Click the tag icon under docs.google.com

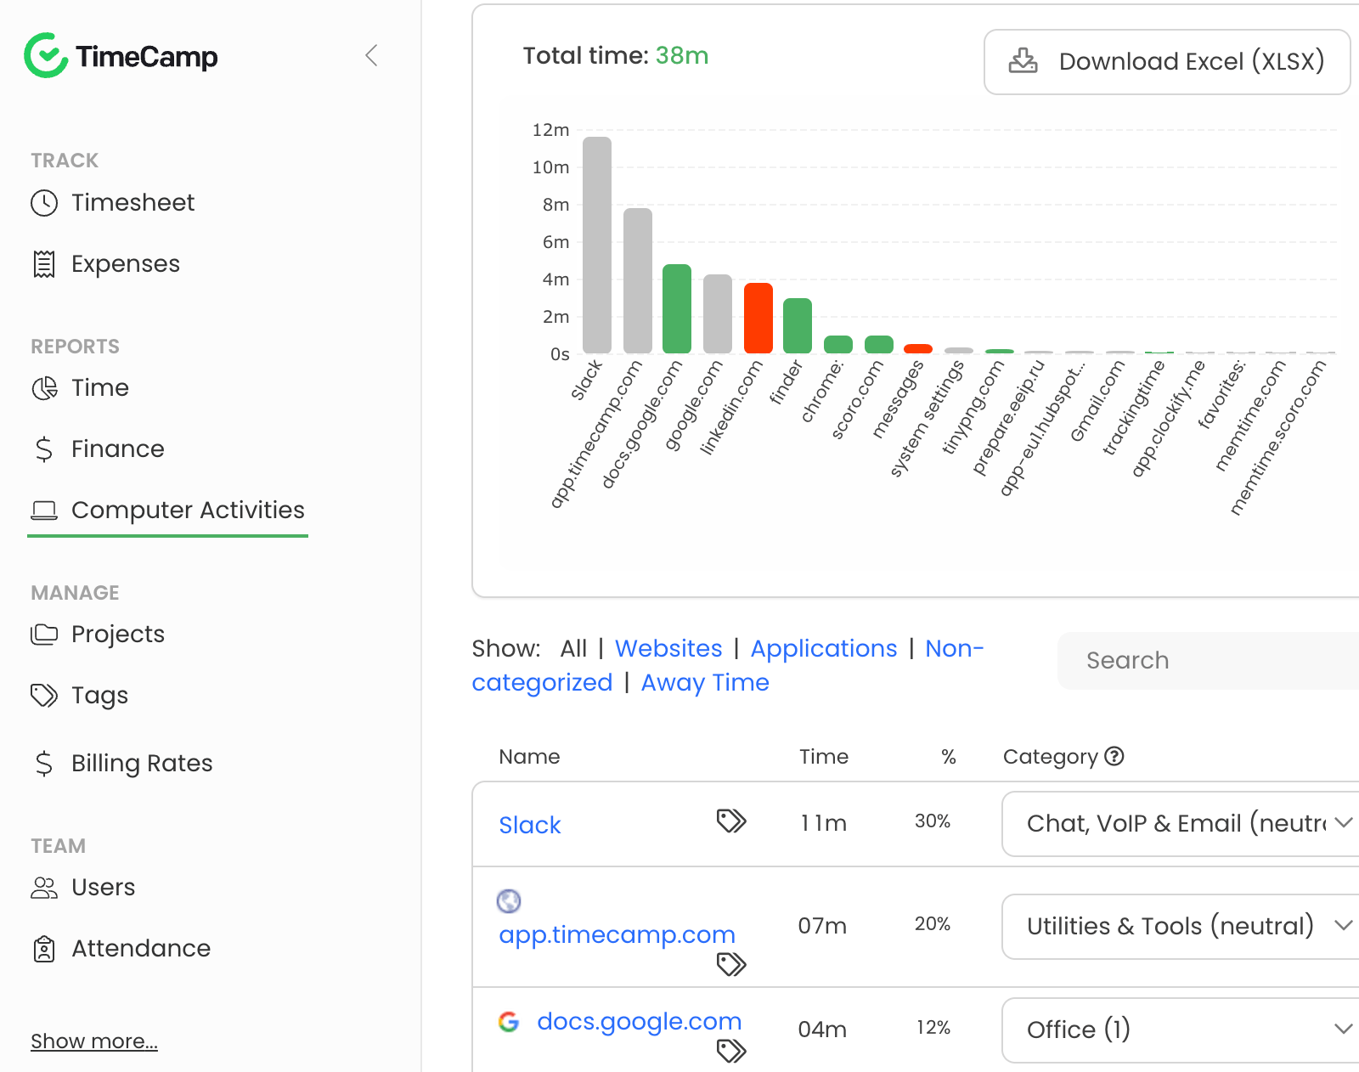[x=731, y=1051]
